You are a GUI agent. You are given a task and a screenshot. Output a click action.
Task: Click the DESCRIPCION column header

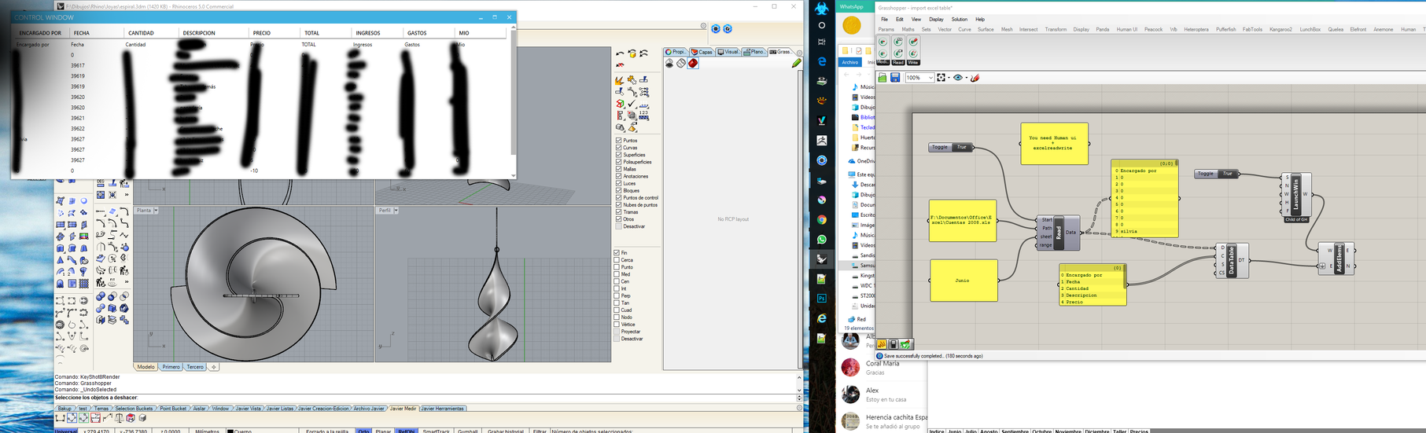point(199,33)
